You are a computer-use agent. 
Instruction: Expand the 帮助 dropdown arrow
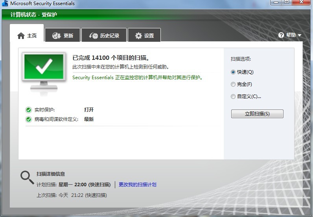coord(299,35)
